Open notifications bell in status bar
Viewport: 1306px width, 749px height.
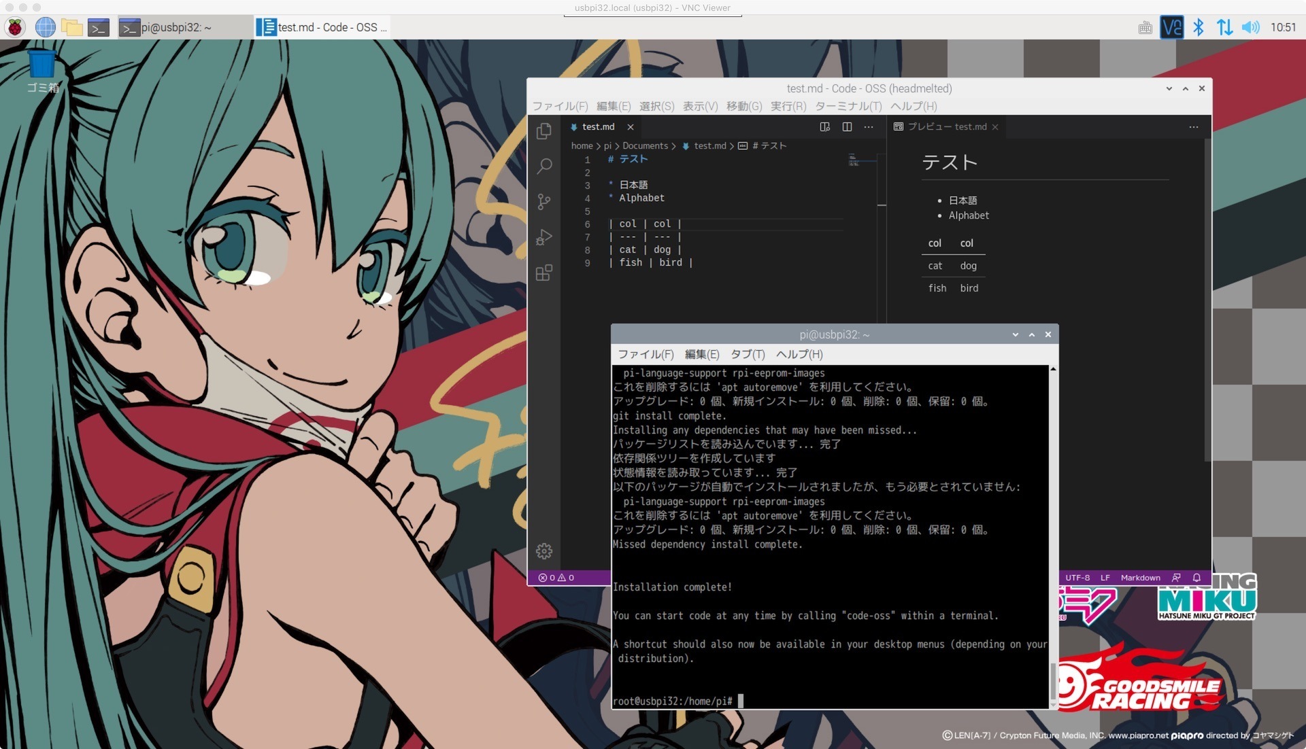pyautogui.click(x=1196, y=578)
